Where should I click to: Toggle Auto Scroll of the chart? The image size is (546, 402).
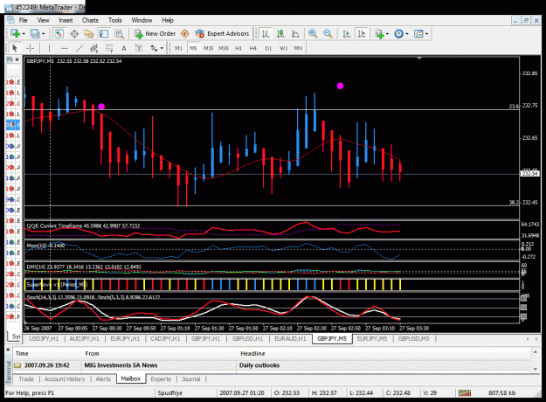point(346,34)
